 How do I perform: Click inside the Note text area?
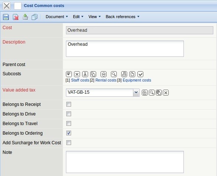(125, 162)
